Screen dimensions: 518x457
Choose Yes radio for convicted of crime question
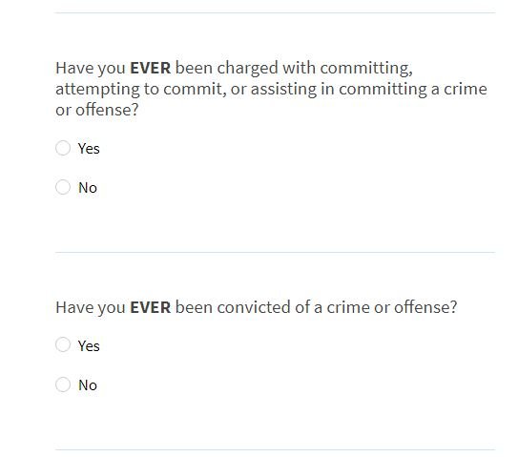[63, 344]
